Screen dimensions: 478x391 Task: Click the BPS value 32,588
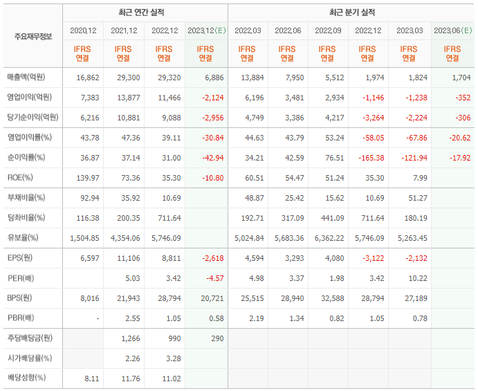point(332,298)
